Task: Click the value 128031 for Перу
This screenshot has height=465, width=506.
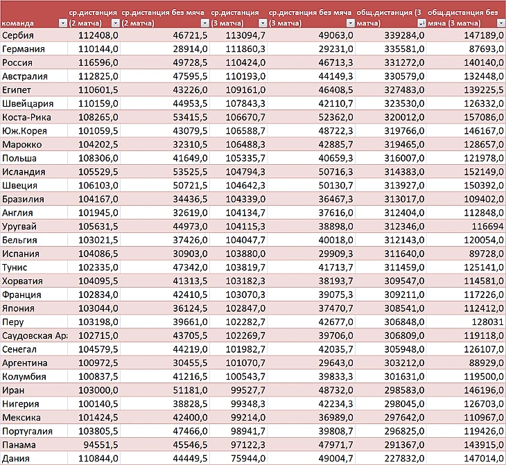Action: pyautogui.click(x=487, y=322)
